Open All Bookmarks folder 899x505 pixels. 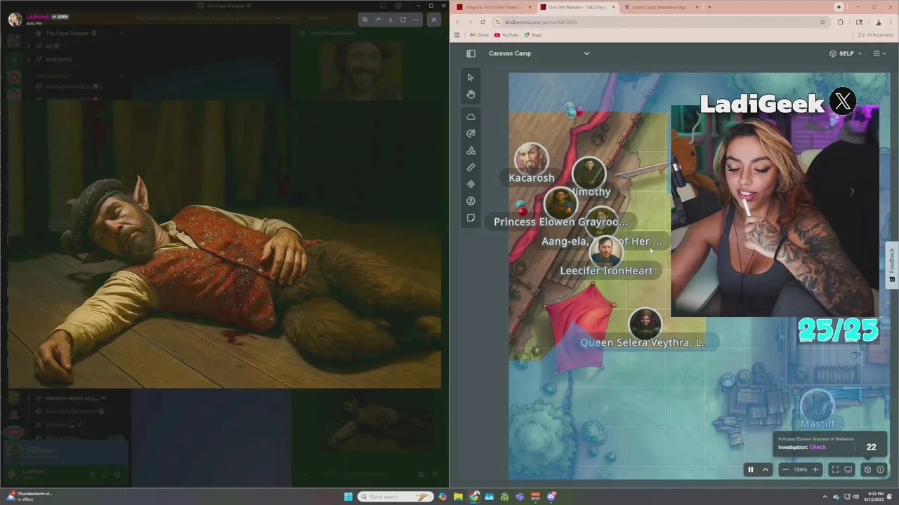(876, 34)
